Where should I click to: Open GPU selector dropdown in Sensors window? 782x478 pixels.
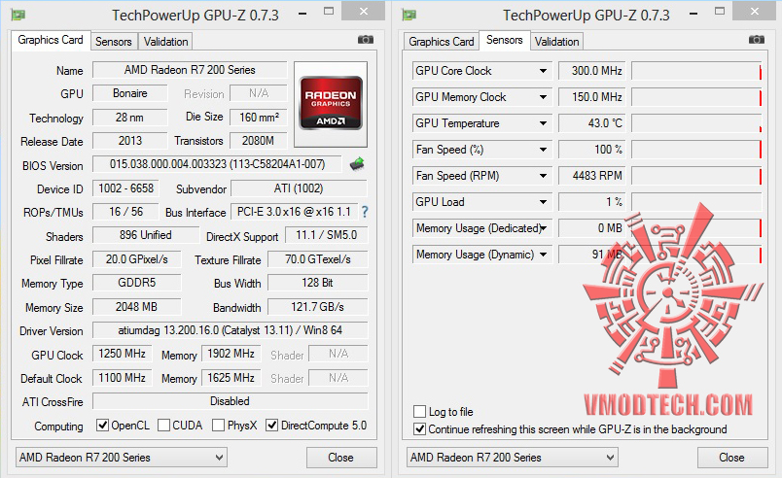pos(513,457)
